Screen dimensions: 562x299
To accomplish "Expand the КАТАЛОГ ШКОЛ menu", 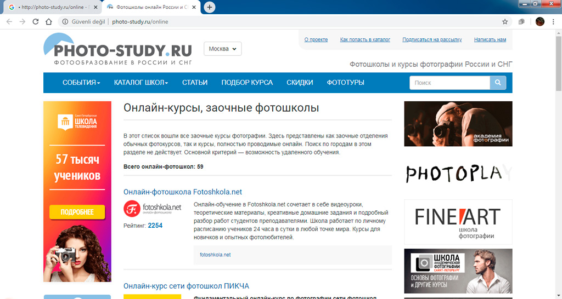I will pyautogui.click(x=141, y=83).
